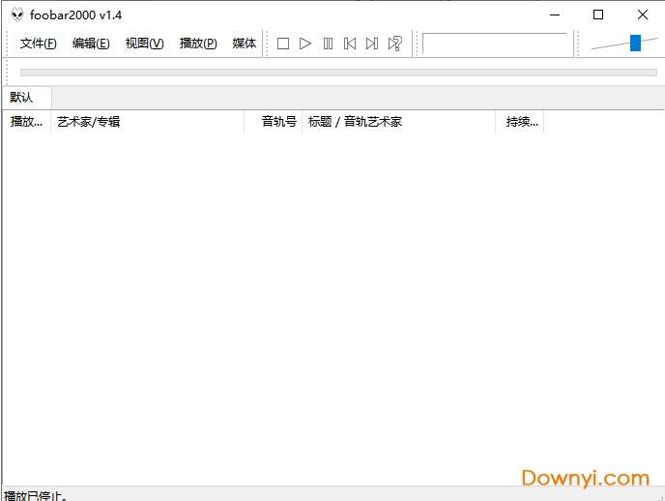Open the 播放(P) menu
Viewport: 665px width, 501px height.
pos(198,43)
